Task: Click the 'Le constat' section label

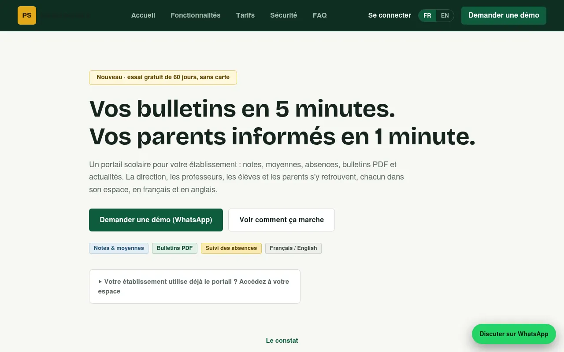Action: (282, 341)
